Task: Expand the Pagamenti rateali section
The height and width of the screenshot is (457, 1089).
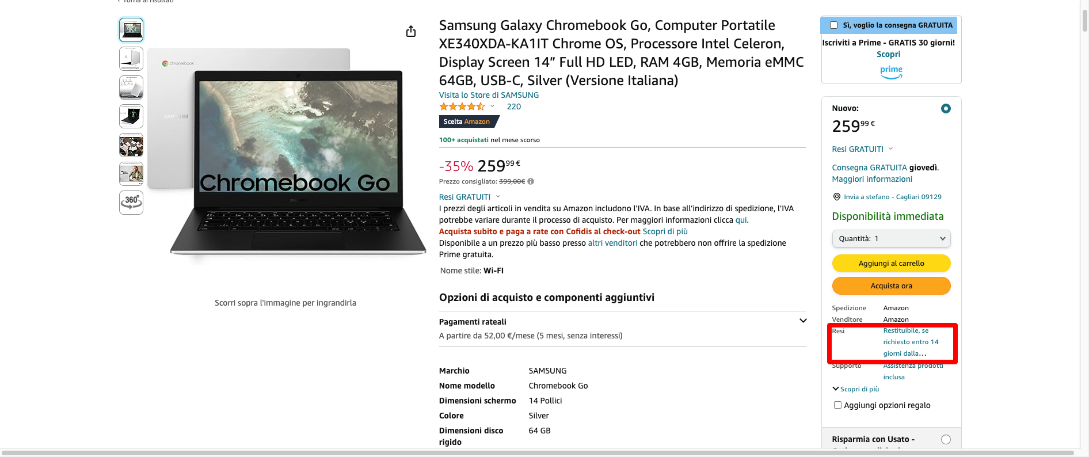Action: (802, 321)
